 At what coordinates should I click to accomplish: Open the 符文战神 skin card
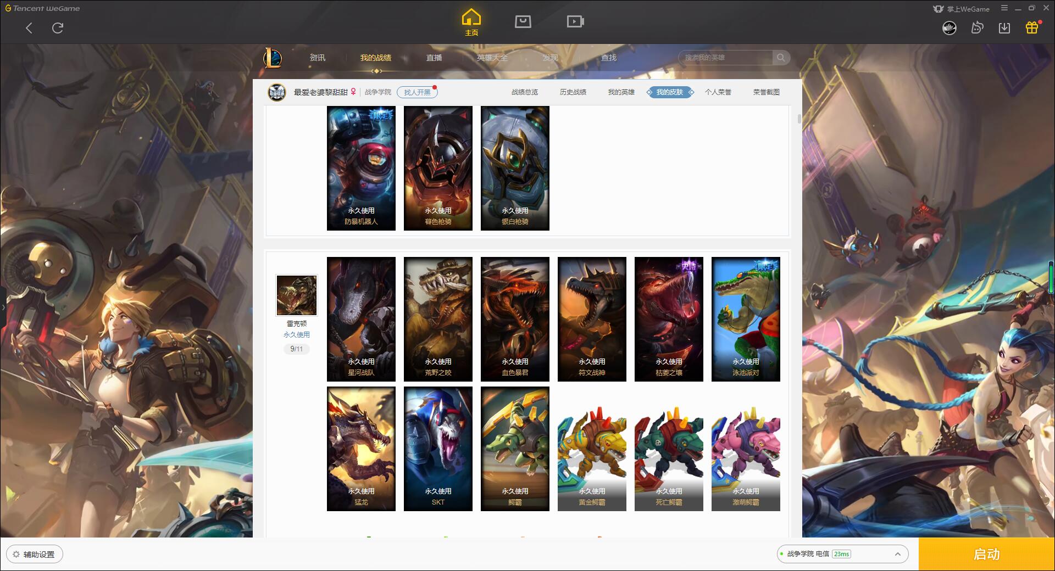click(592, 319)
